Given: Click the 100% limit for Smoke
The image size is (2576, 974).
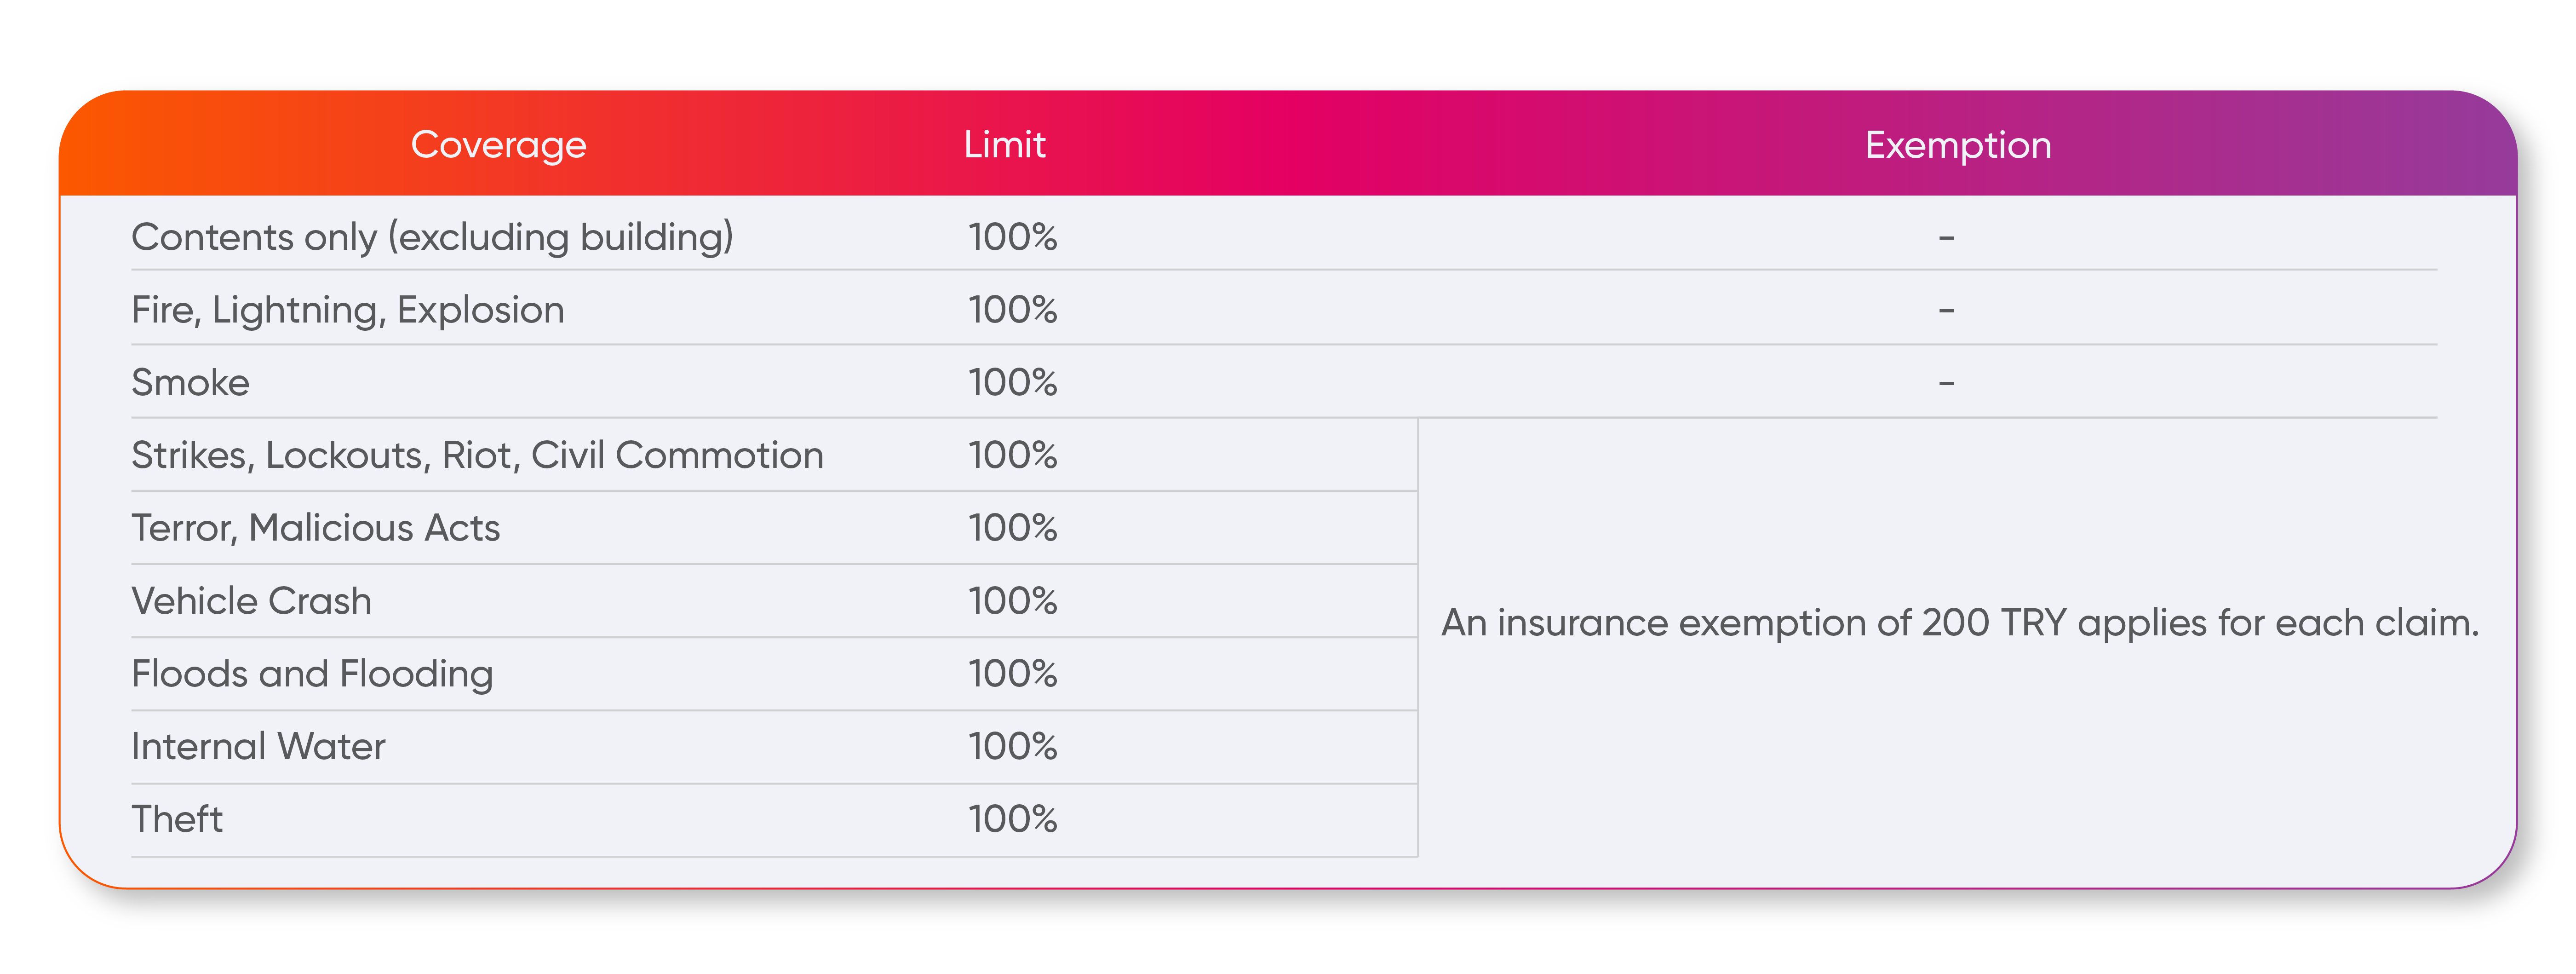Looking at the screenshot, I should [1012, 382].
